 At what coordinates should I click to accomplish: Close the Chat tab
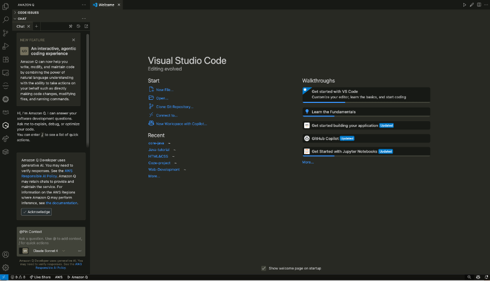pyautogui.click(x=28, y=26)
